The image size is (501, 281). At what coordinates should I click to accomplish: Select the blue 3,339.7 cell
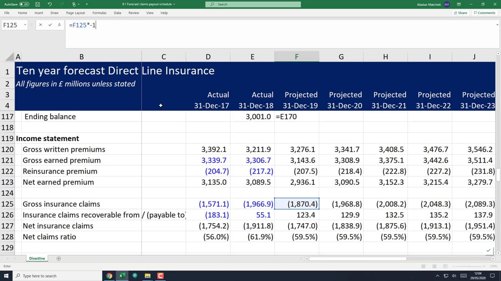[208, 160]
